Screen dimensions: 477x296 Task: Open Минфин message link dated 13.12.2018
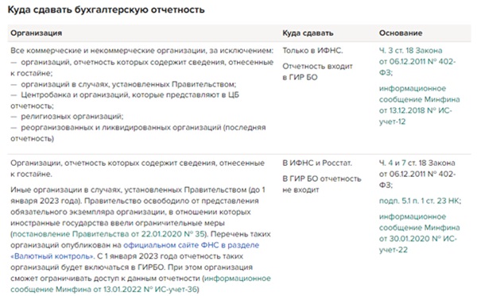pyautogui.click(x=419, y=105)
